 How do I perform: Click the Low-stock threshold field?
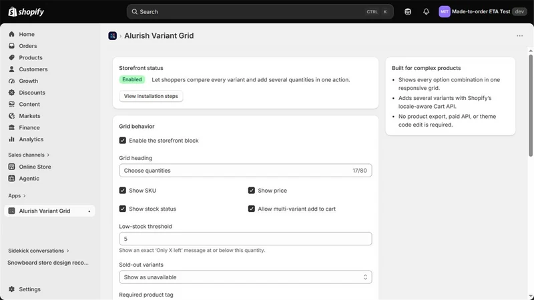coord(245,239)
